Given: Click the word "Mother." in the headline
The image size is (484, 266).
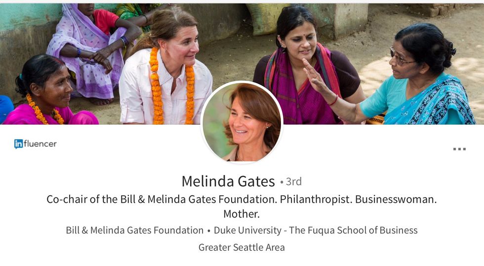Looking at the screenshot, I should tap(242, 214).
